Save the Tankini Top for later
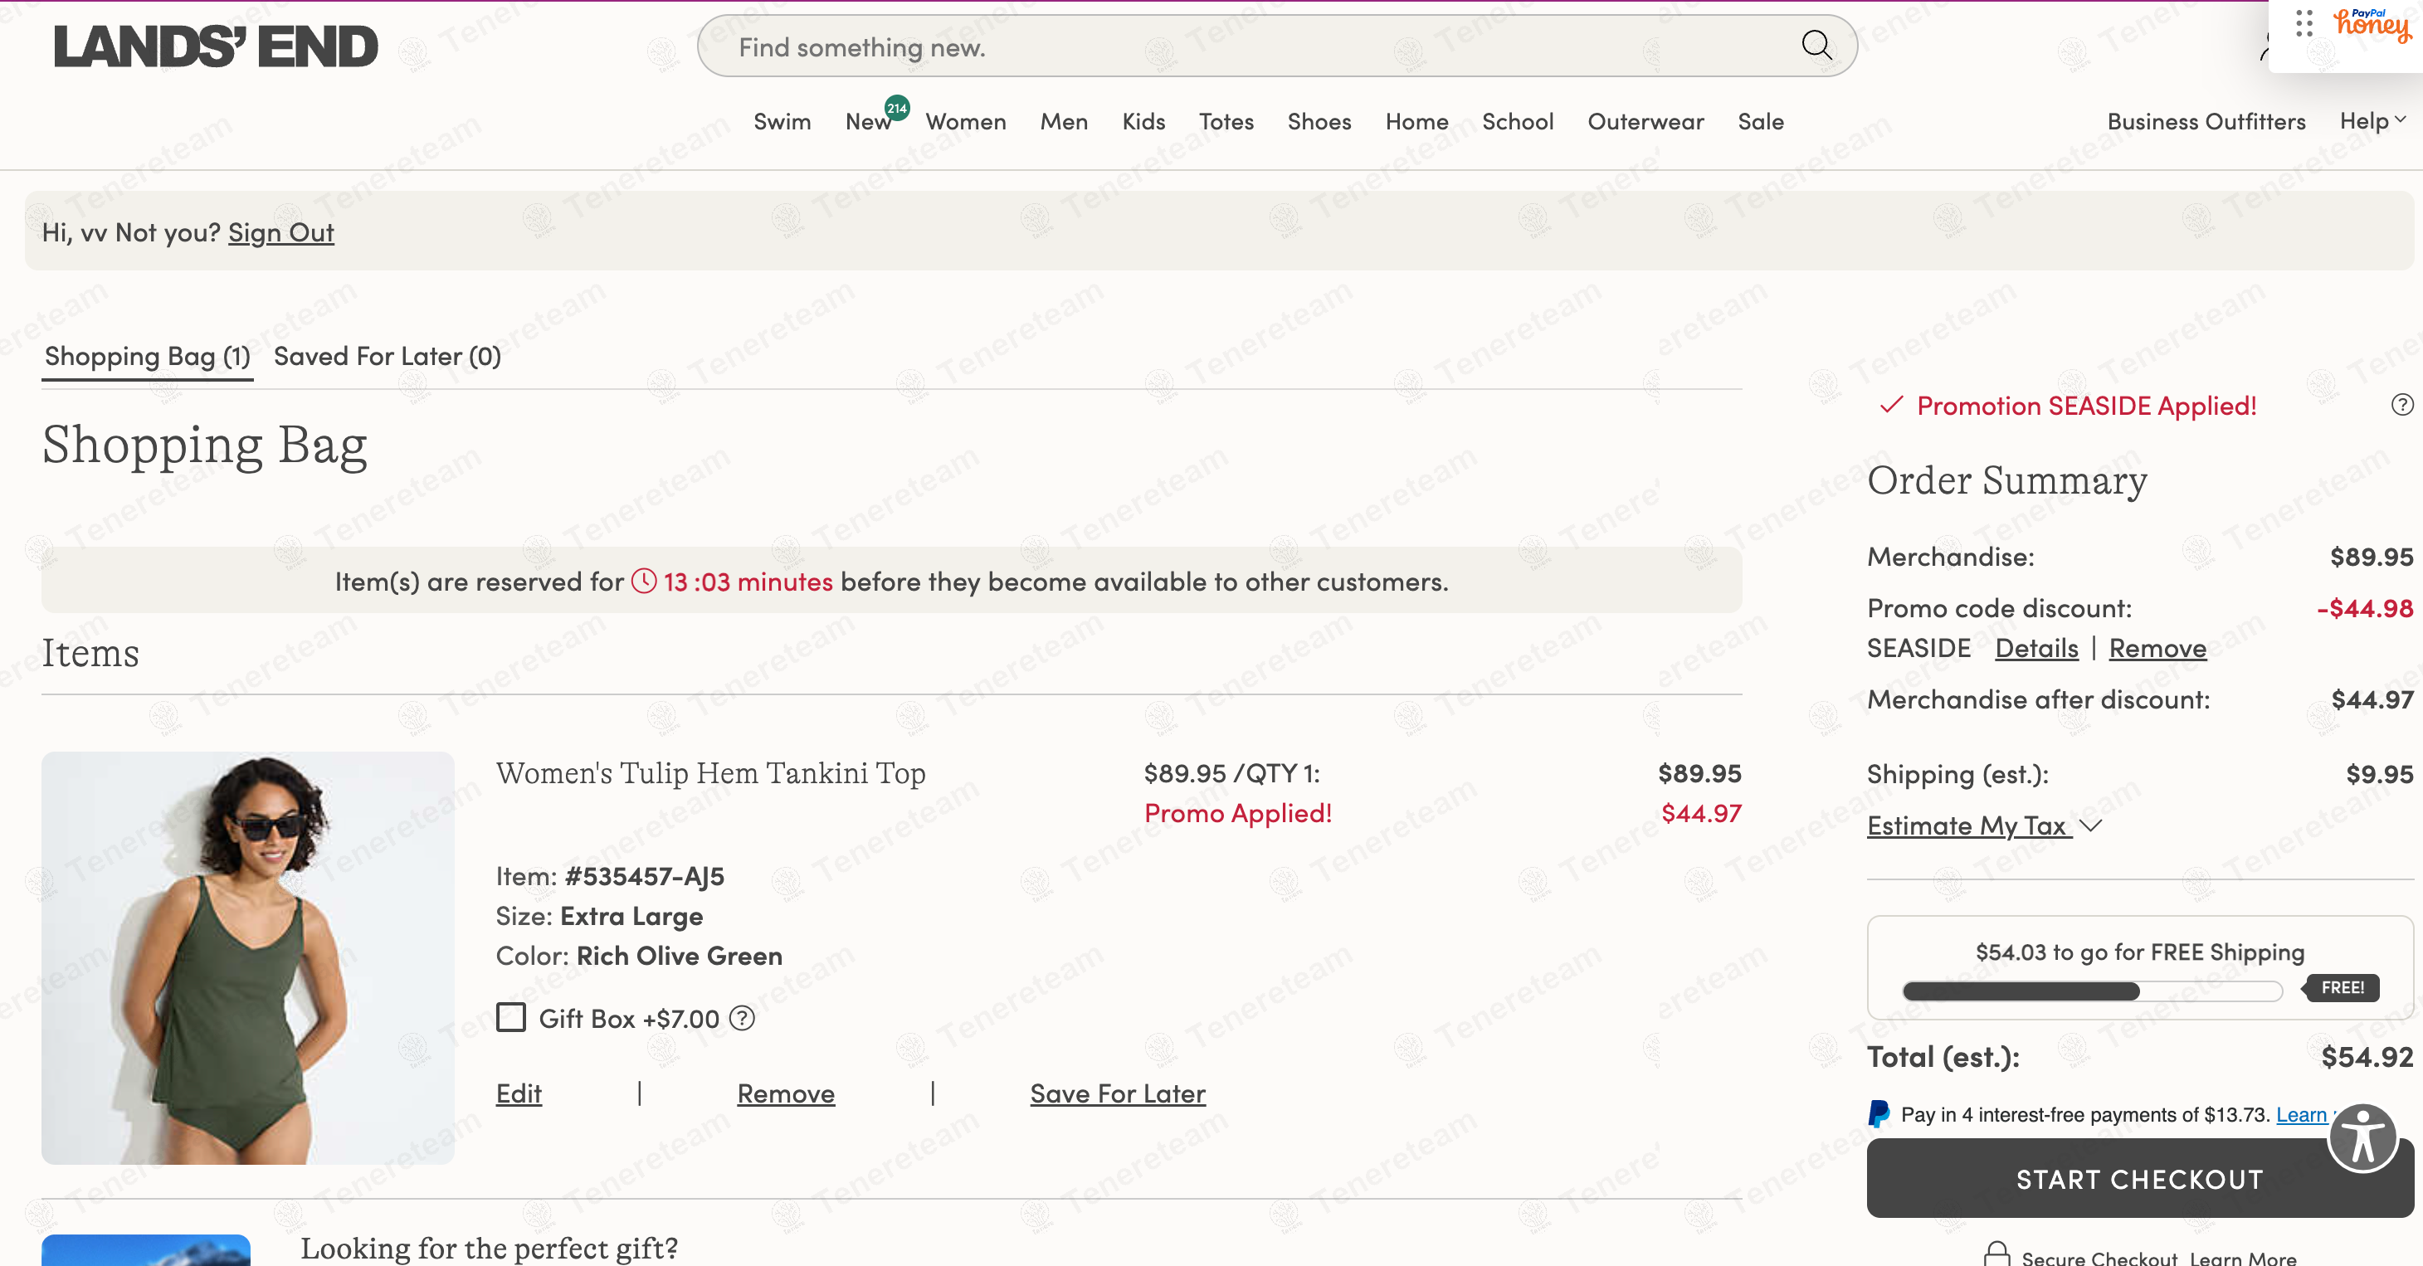This screenshot has height=1266, width=2423. coord(1118,1093)
